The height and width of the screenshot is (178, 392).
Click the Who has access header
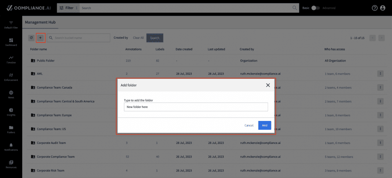(x=335, y=49)
